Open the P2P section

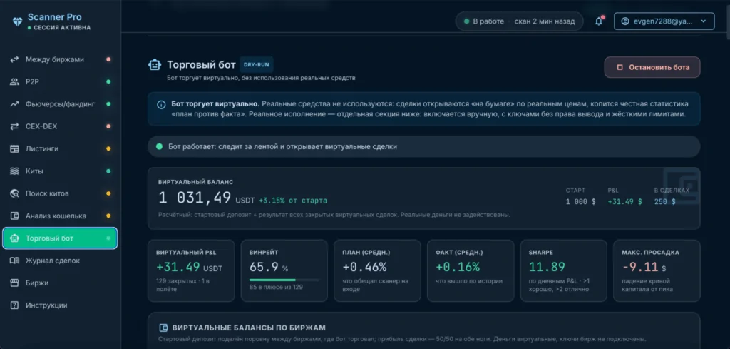[x=60, y=81]
